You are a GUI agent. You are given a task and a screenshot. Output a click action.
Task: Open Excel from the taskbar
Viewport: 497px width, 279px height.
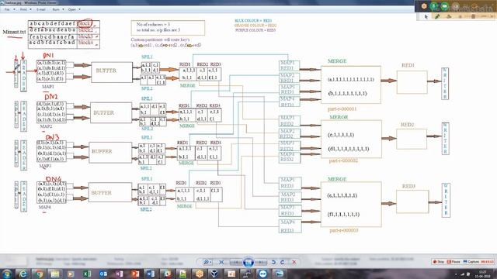[87, 274]
